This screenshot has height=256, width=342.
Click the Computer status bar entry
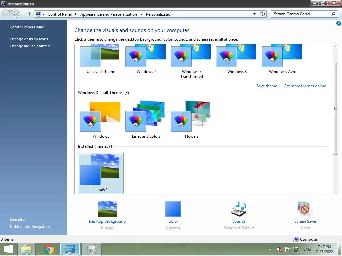tap(306, 239)
